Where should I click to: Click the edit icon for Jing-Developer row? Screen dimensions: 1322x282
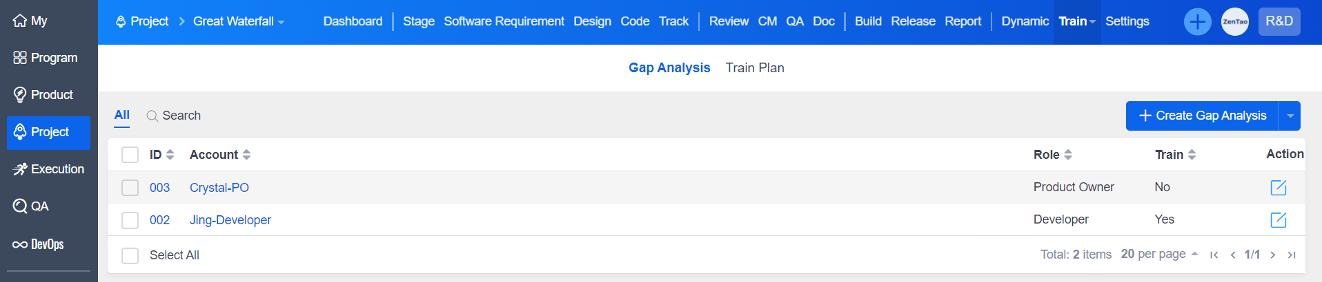1278,220
